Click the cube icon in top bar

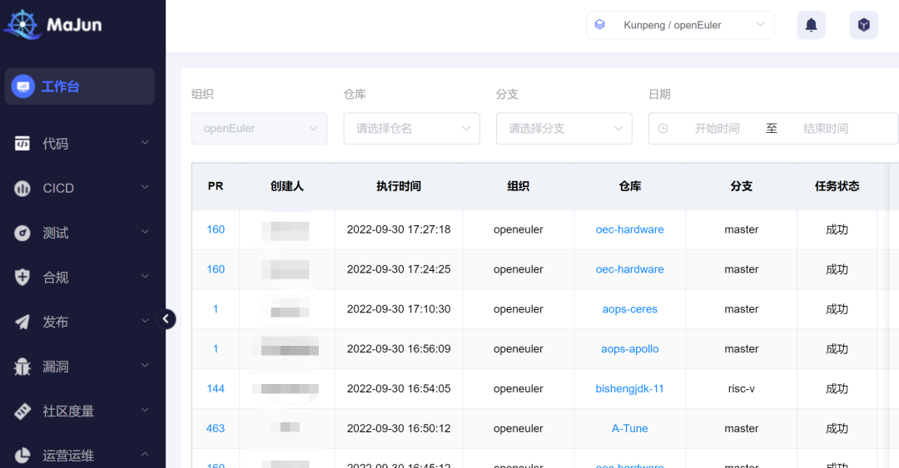[864, 25]
